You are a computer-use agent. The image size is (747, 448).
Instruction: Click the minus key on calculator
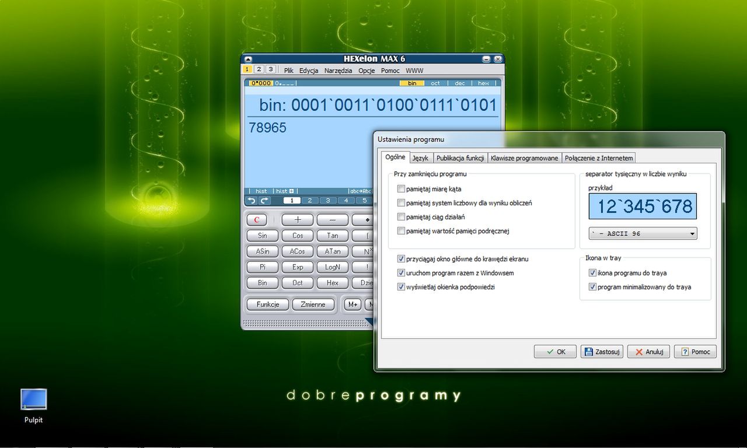pyautogui.click(x=333, y=220)
